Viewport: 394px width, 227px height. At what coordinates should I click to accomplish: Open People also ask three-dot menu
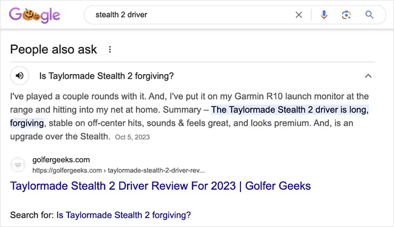[x=110, y=49]
